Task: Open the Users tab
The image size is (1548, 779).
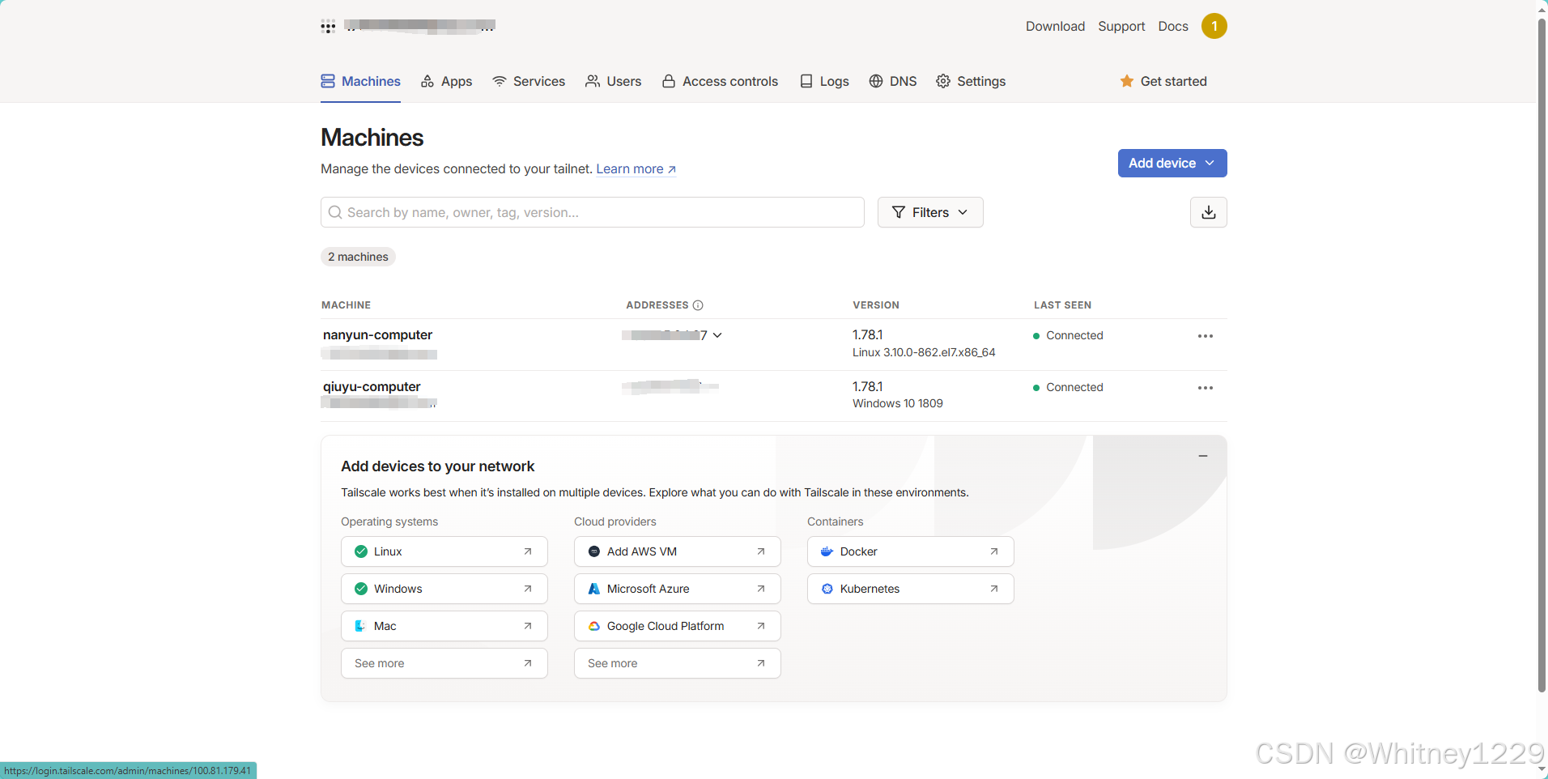Action: [613, 81]
